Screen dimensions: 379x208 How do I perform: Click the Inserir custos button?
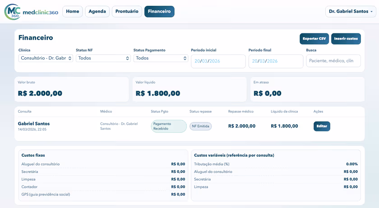(346, 39)
